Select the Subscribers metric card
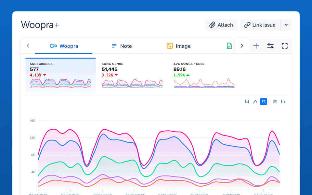 [x=60, y=75]
